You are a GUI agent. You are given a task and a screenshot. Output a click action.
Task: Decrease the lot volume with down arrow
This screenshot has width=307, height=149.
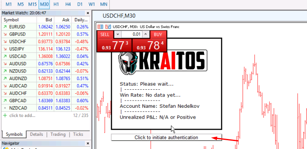click(117, 34)
